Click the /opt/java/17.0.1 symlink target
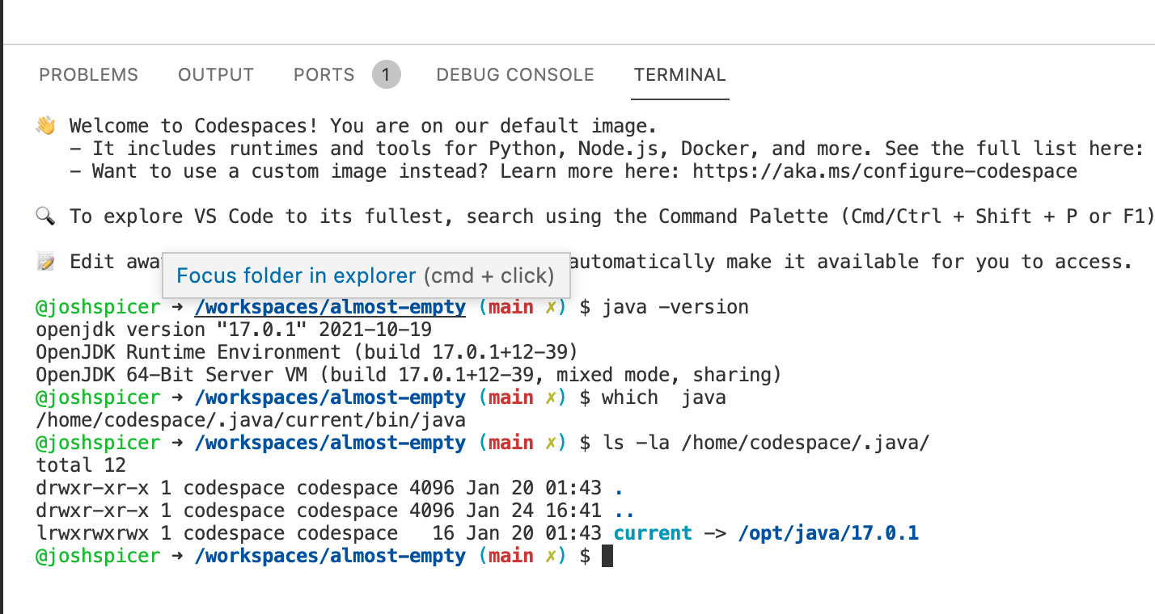The image size is (1155, 614). point(829,533)
